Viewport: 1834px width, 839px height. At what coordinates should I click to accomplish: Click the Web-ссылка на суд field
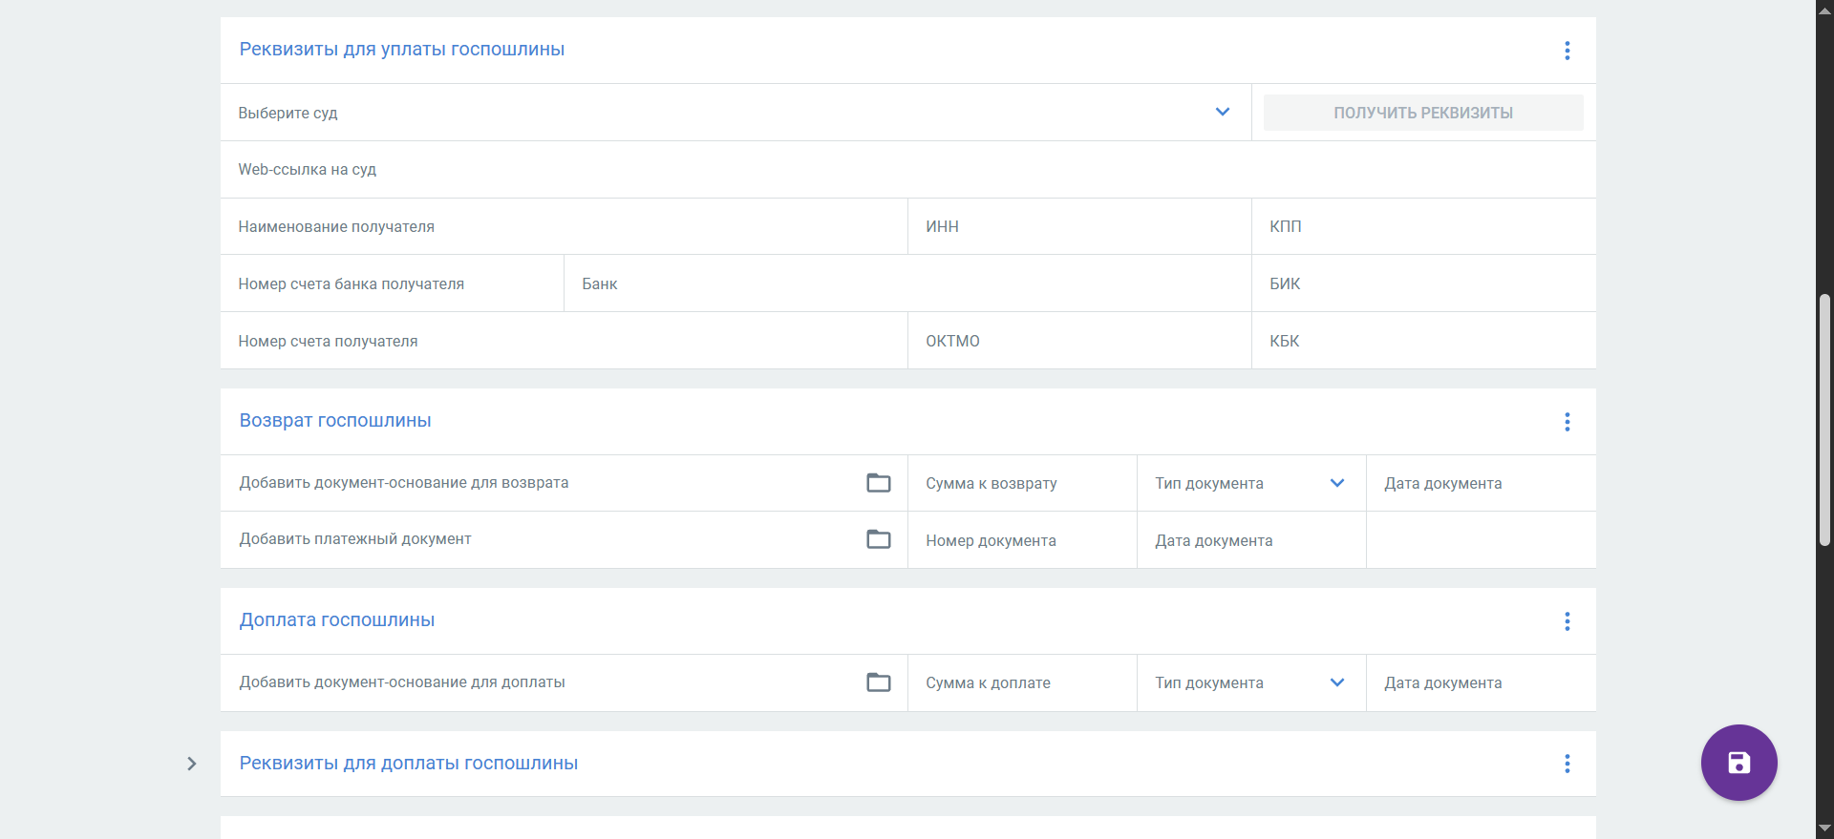click(x=907, y=170)
